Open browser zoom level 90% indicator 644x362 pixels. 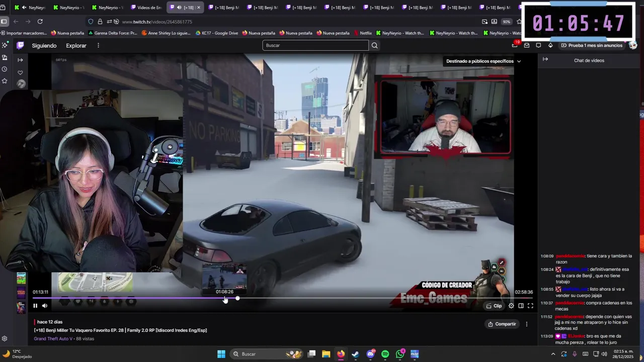(507, 22)
